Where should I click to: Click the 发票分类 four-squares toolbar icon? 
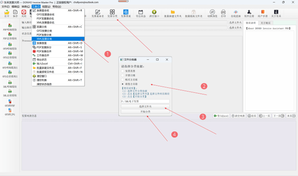[x=112, y=12]
